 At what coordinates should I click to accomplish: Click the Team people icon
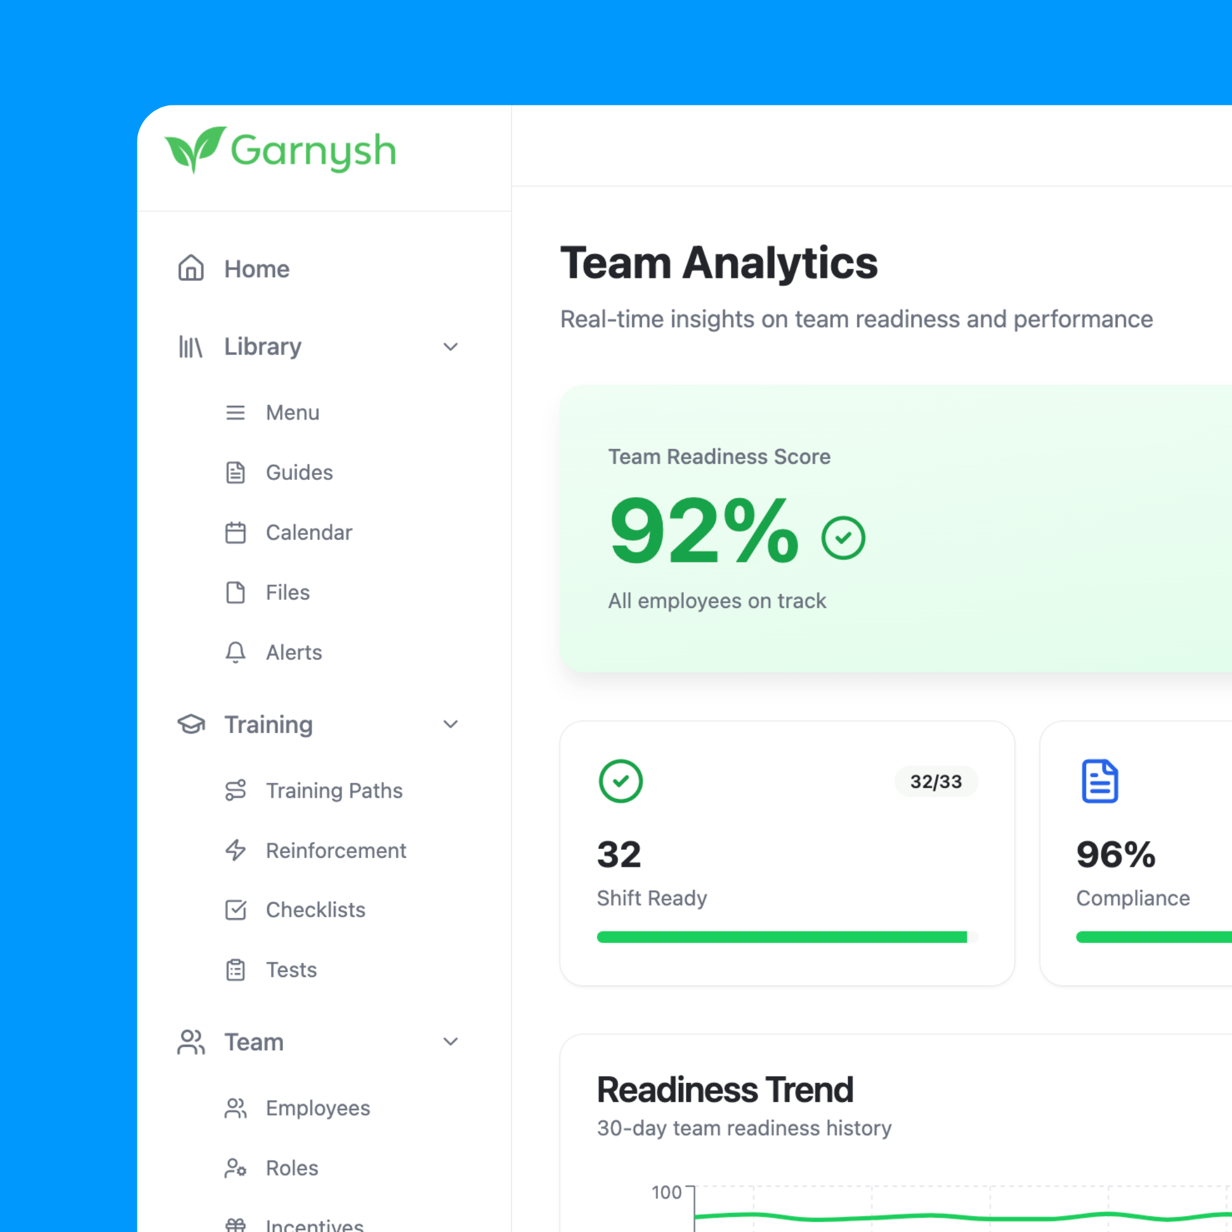(191, 1042)
